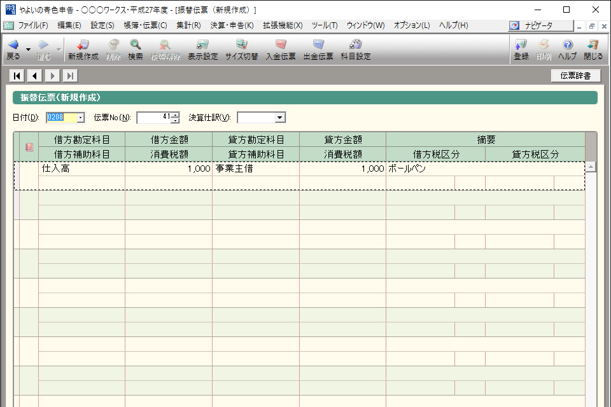Image resolution: width=611 pixels, height=407 pixels.
Task: Click the application menu icon left of ファイル
Action: [x=8, y=25]
